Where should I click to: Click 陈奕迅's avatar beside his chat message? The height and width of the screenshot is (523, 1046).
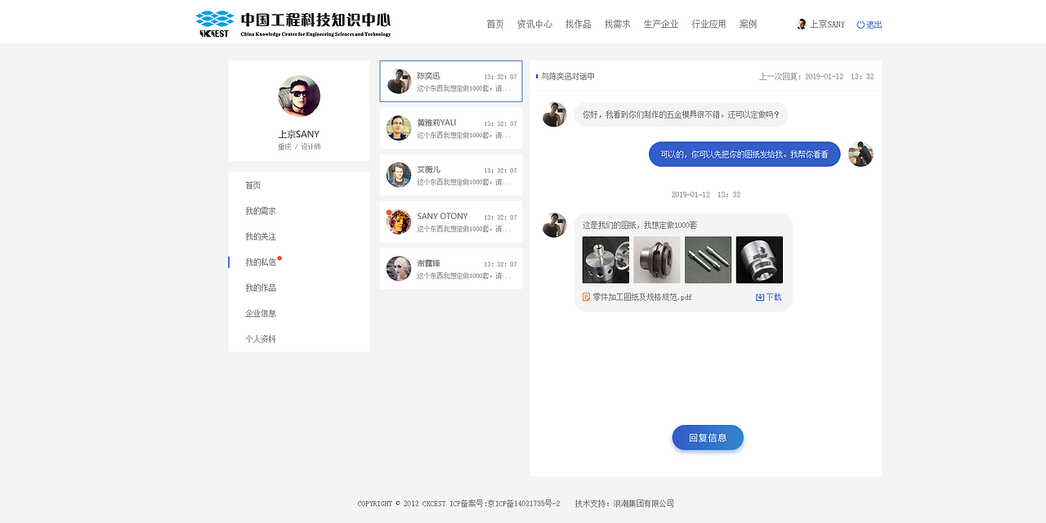(x=555, y=114)
